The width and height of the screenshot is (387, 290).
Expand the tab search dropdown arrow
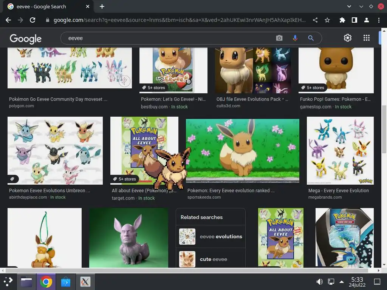(349, 6)
